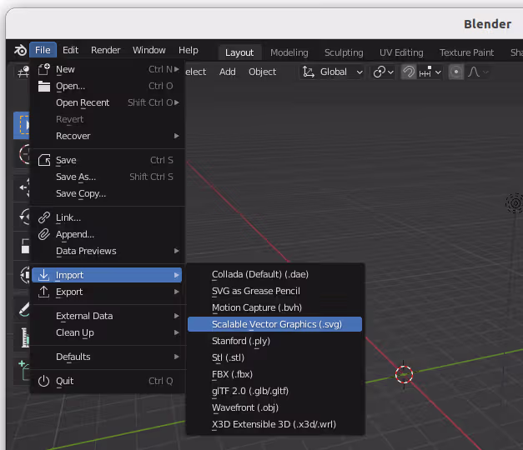This screenshot has width=523, height=450.
Task: Click the Blender logo icon
Action: 19,51
